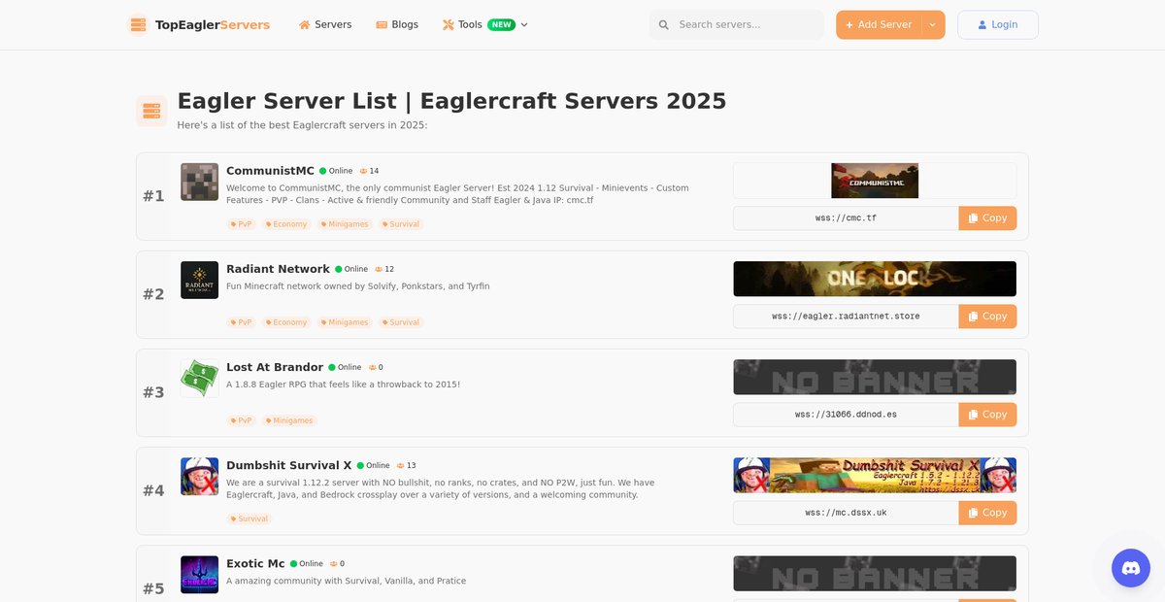Select the Economy tag on CommunistMC
This screenshot has width=1165, height=602.
coord(286,224)
